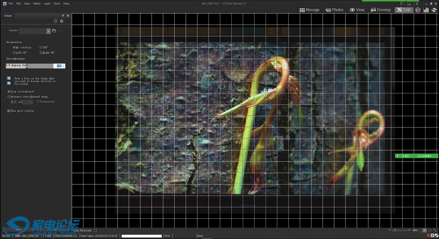Open the 365 mode icon
This screenshot has width=439, height=239.
[x=417, y=10]
